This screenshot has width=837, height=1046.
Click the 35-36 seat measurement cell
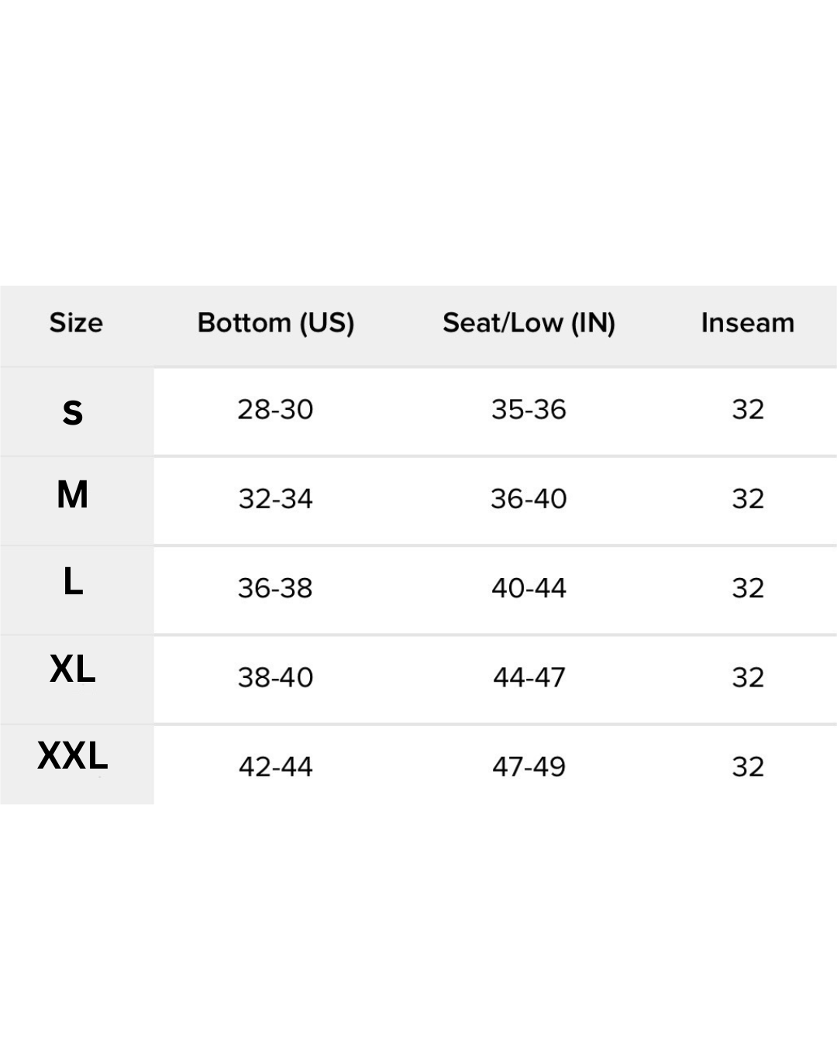[x=529, y=409]
